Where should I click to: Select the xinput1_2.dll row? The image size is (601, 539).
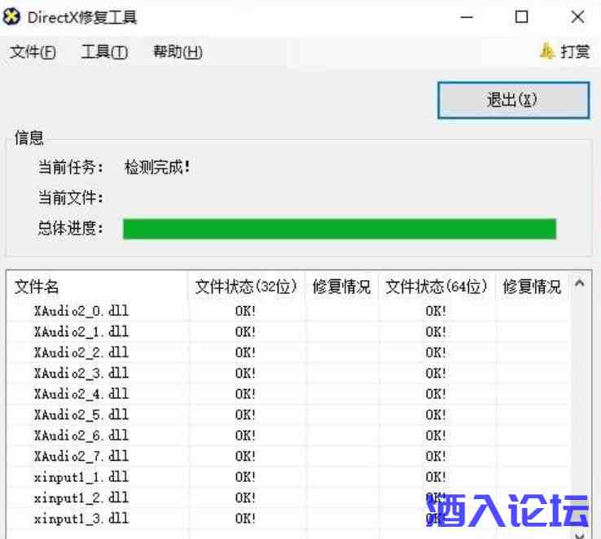[287, 497]
